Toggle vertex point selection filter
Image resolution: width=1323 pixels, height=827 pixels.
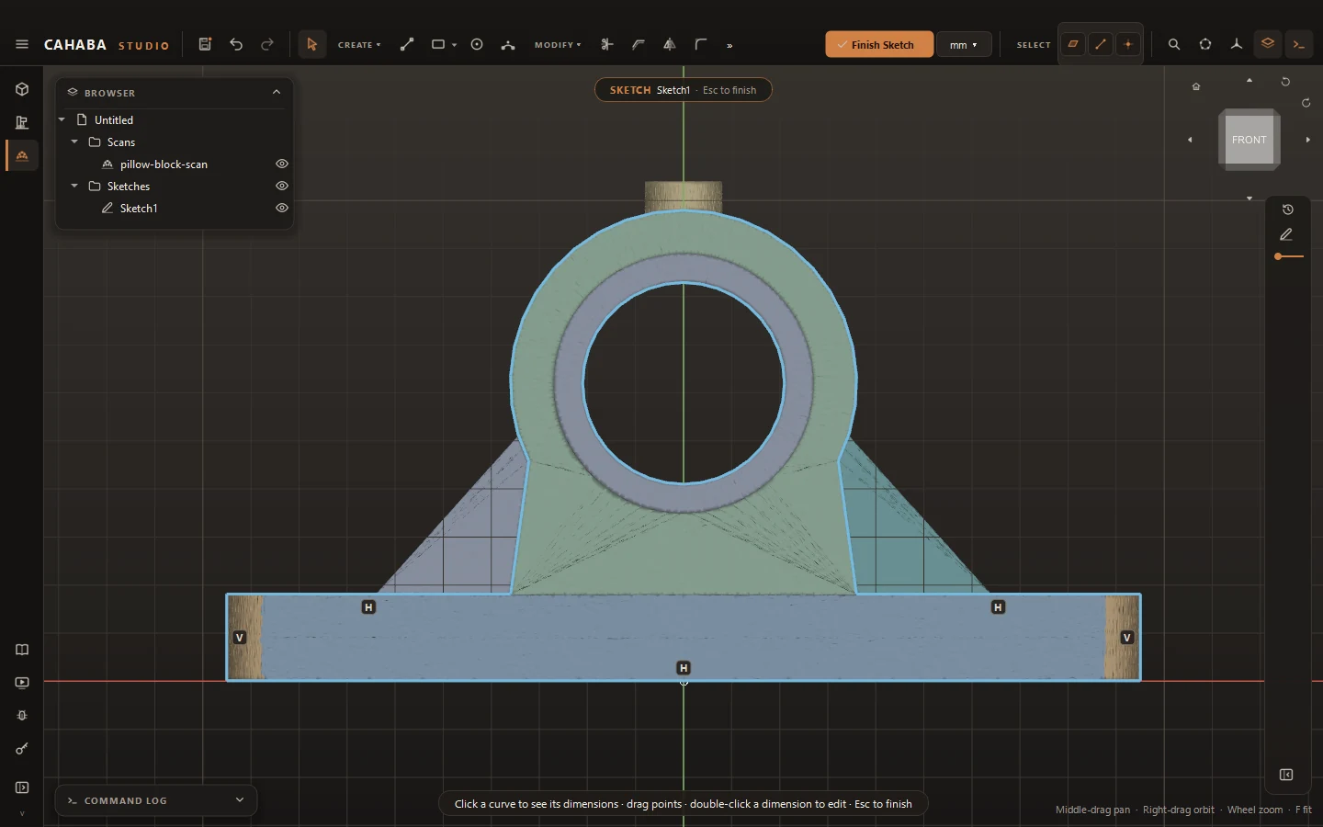click(1128, 44)
